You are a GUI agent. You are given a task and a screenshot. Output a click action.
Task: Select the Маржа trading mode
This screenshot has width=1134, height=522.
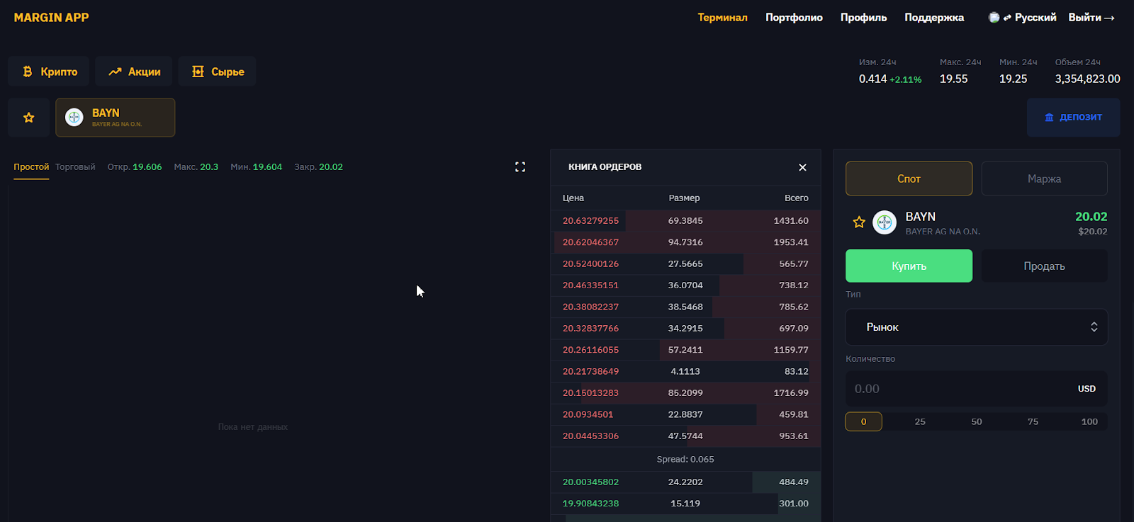(1044, 178)
